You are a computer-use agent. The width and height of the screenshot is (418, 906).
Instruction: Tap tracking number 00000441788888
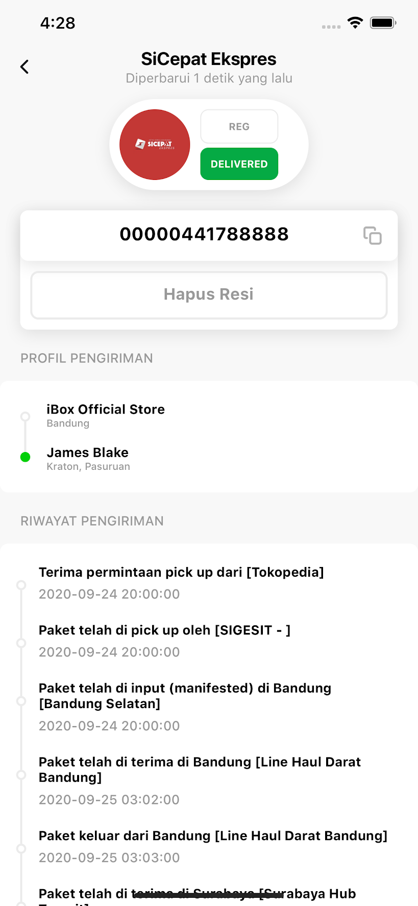click(204, 235)
